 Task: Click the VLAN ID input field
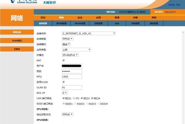coord(72,87)
